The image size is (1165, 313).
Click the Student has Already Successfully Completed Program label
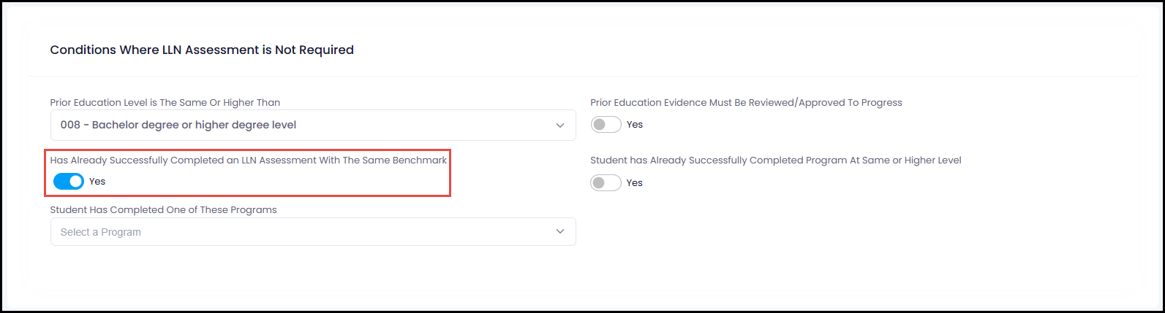(776, 161)
